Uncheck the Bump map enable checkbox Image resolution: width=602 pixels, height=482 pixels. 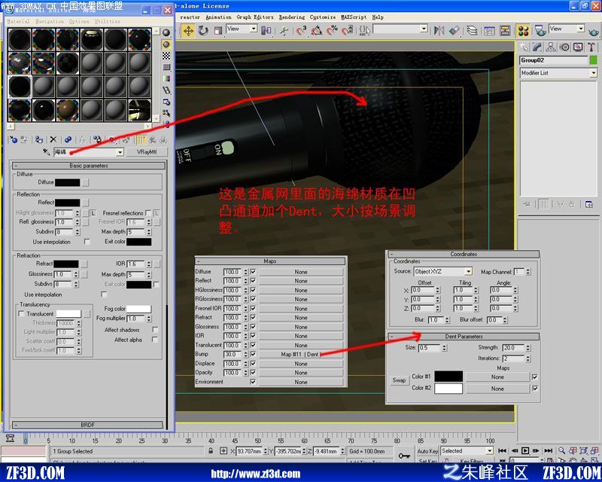click(x=253, y=354)
